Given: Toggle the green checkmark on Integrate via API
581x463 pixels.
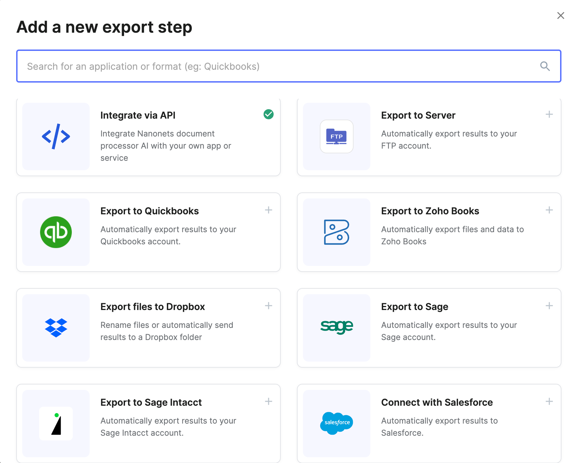Looking at the screenshot, I should (269, 115).
